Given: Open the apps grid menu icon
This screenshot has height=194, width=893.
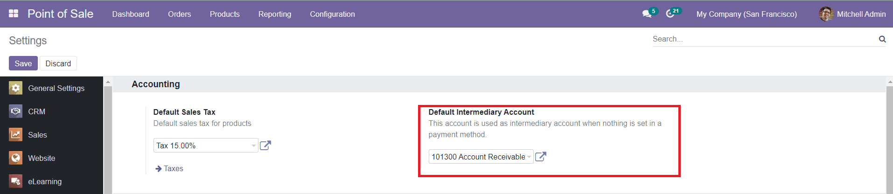Looking at the screenshot, I should (14, 14).
